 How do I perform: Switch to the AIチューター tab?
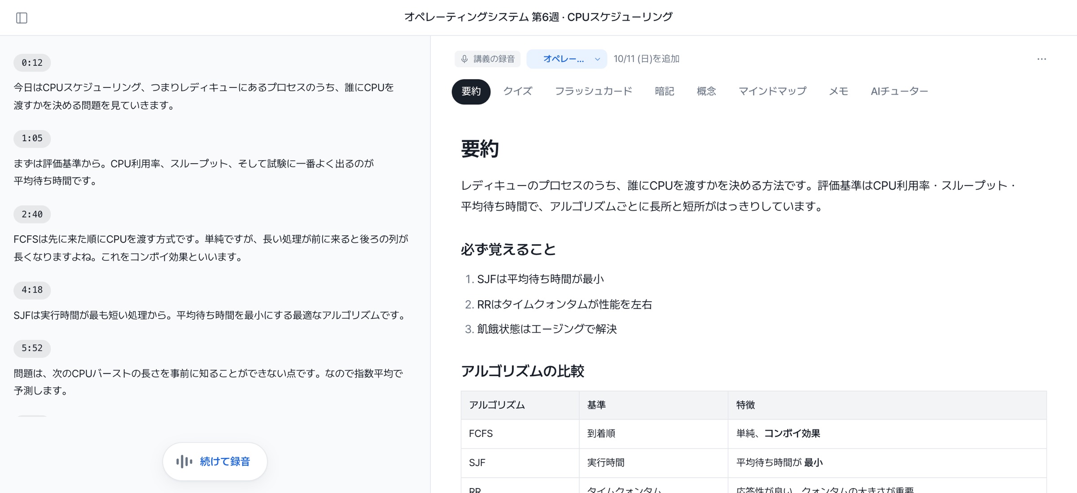(x=899, y=91)
